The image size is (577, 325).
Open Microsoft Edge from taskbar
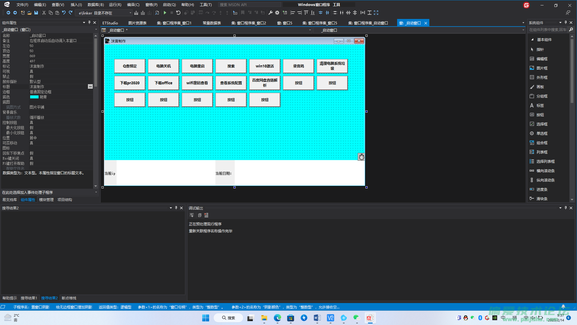277,318
